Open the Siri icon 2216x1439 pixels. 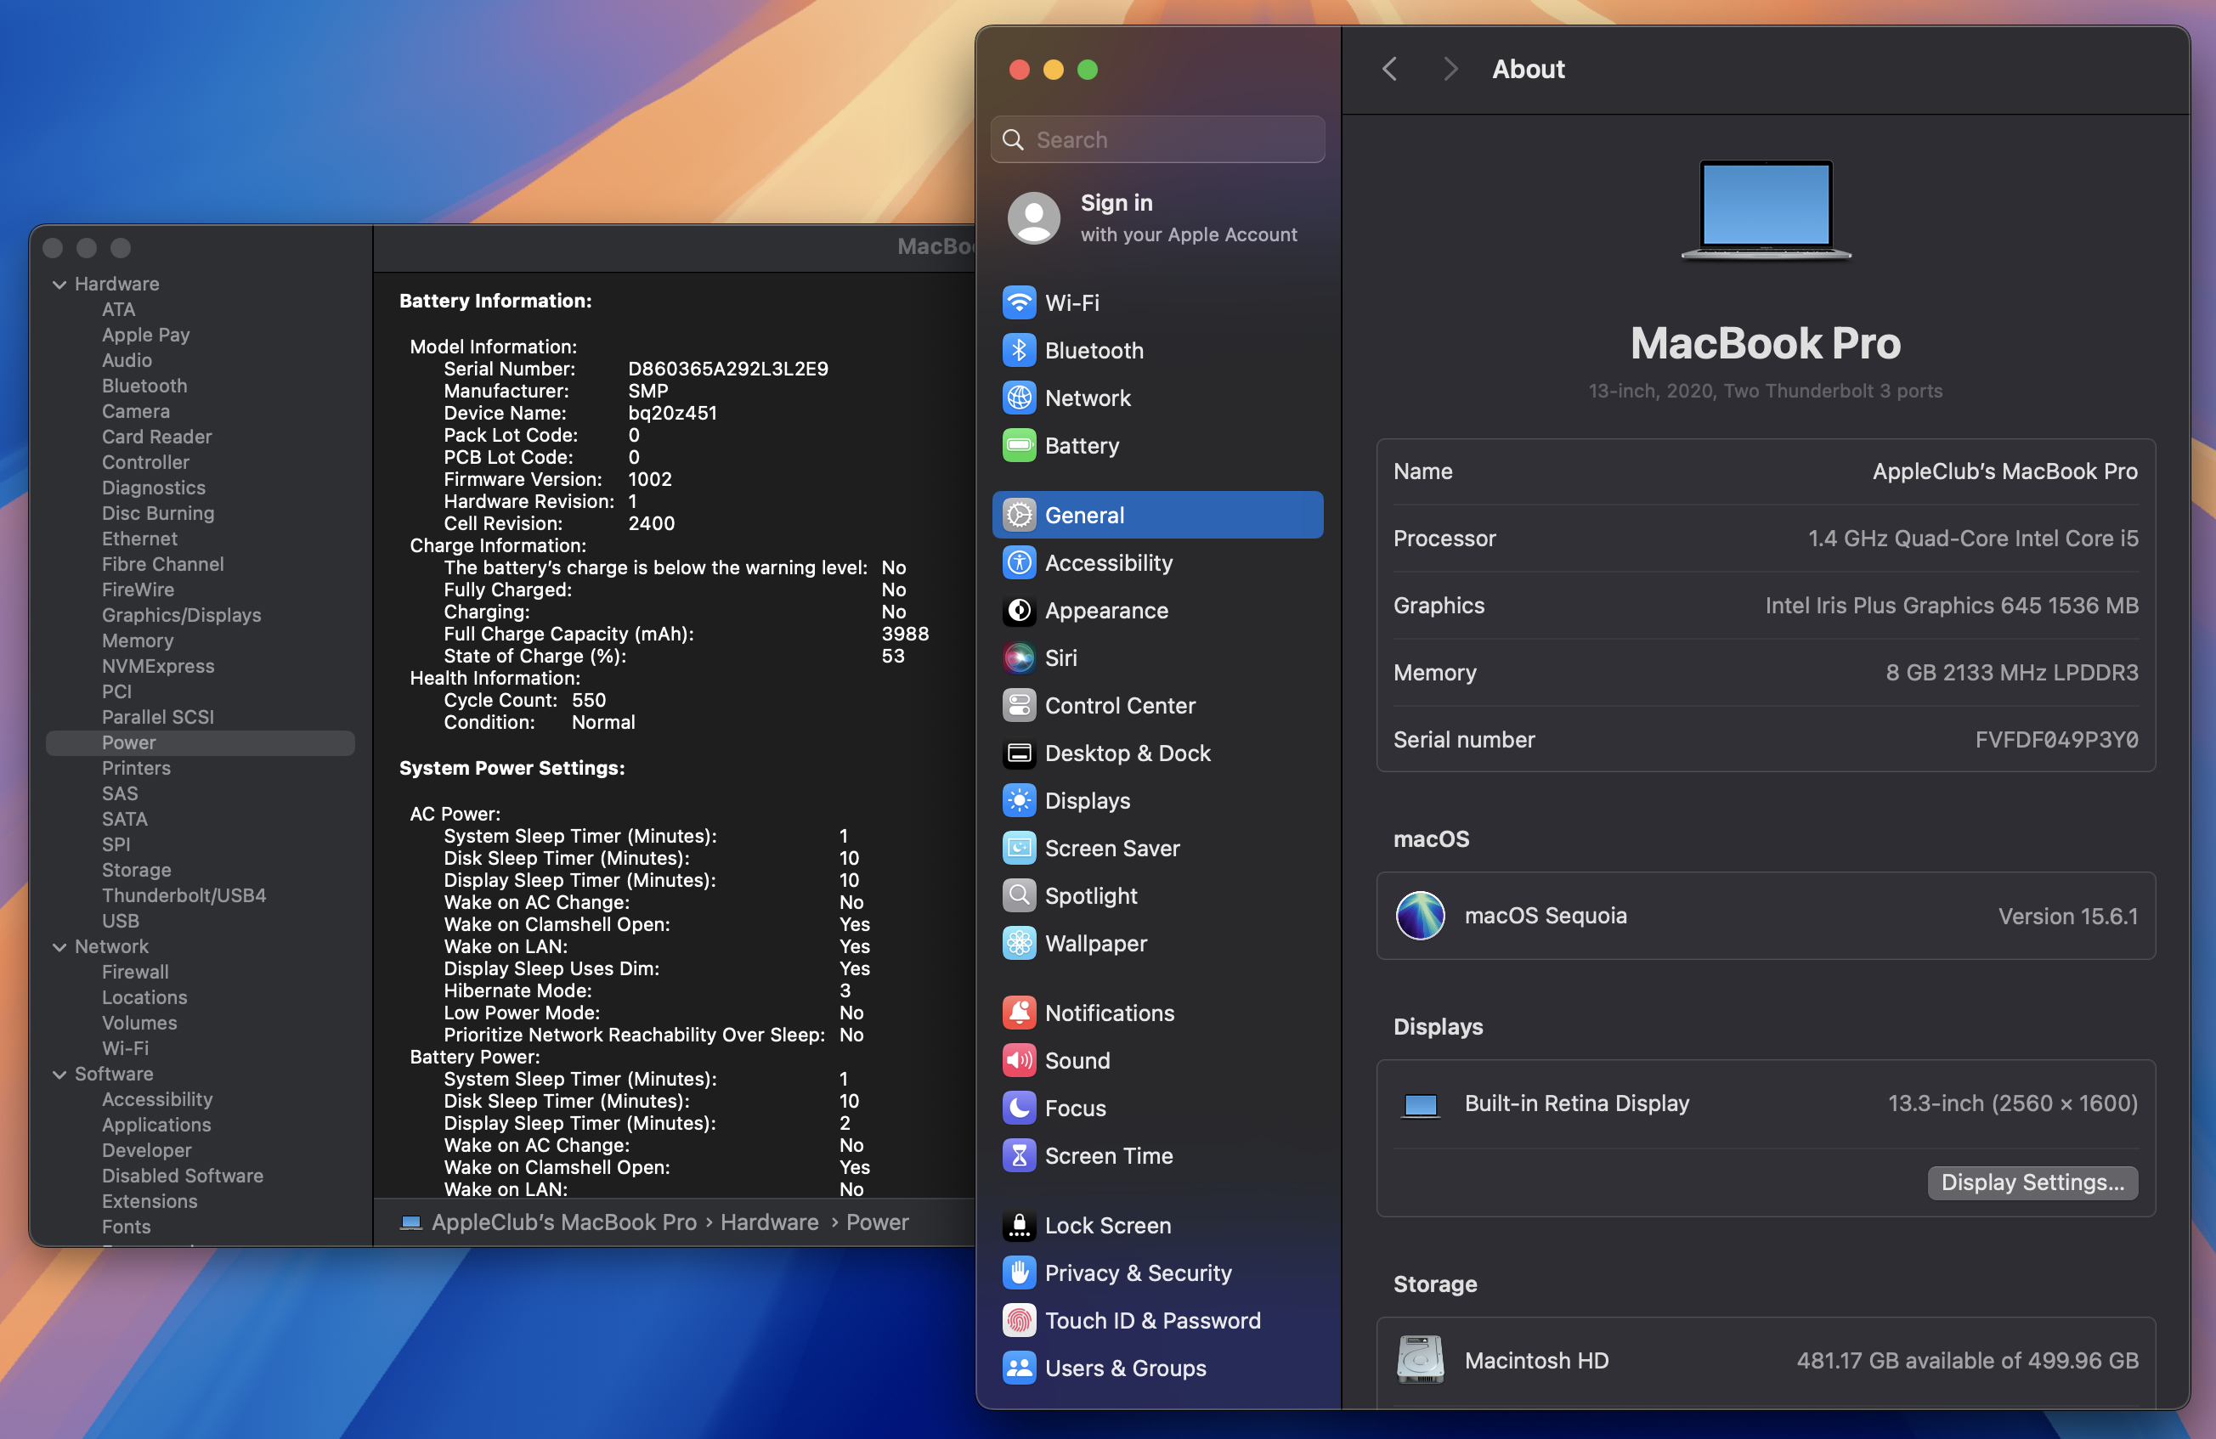[x=1019, y=657]
